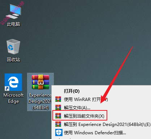Click the Windows Defender shield icon
Image resolution: width=151 pixels, height=139 pixels.
[x=59, y=132]
